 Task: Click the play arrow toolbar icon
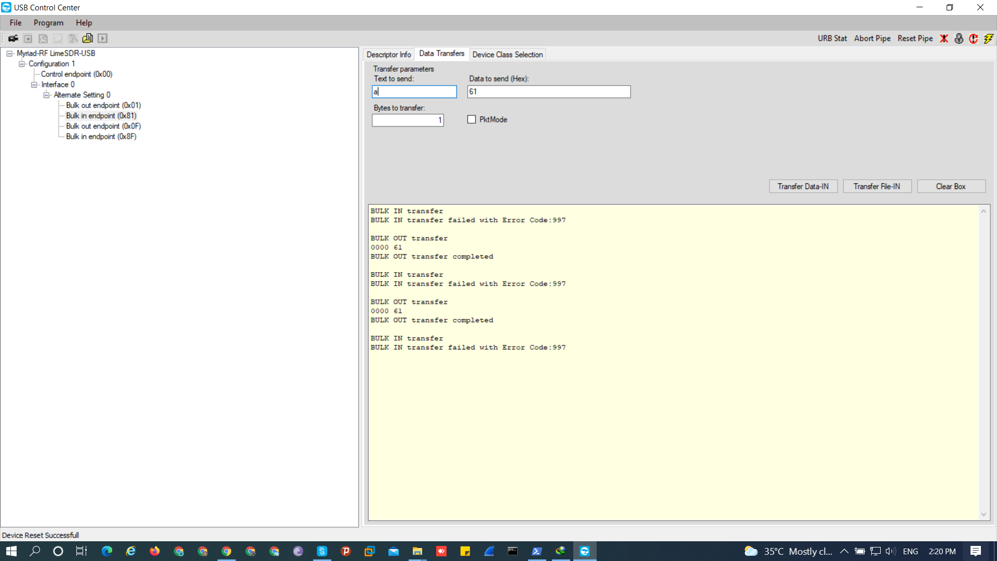pos(103,38)
